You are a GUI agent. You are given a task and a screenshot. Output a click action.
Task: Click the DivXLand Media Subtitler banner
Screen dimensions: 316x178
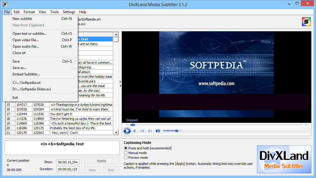pos(284,159)
